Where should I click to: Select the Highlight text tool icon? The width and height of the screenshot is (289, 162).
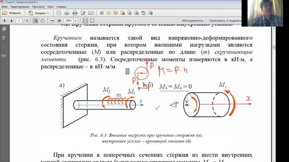coord(116,13)
